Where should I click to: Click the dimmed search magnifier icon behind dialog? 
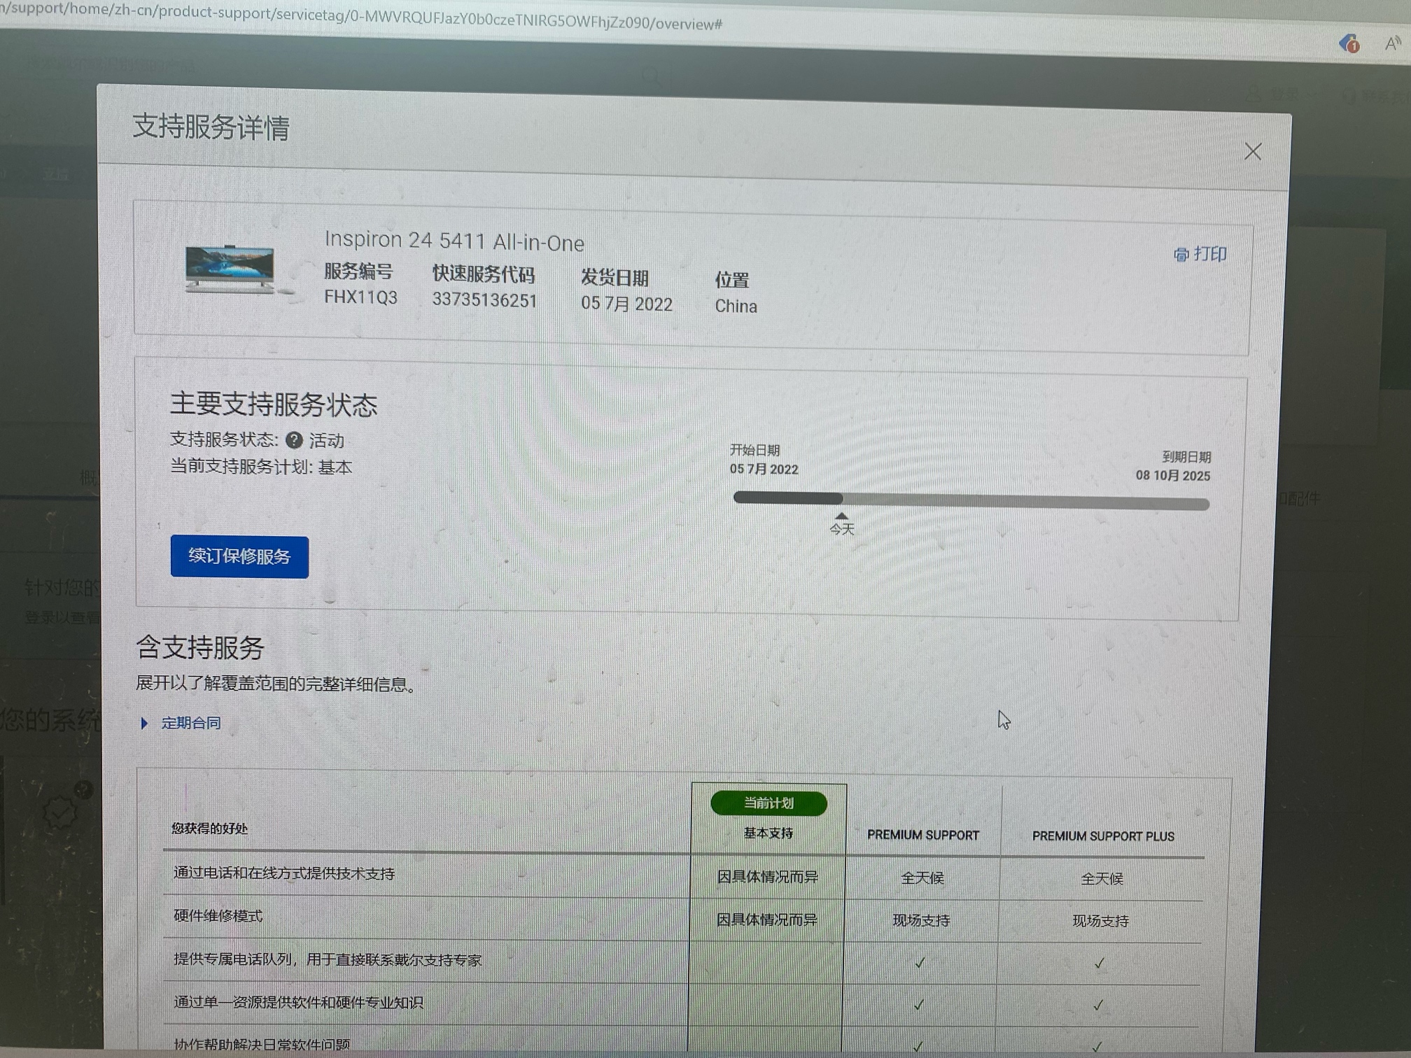pyautogui.click(x=651, y=75)
